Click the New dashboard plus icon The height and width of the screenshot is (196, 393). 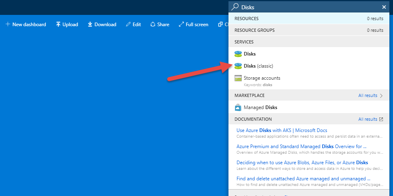(8, 24)
